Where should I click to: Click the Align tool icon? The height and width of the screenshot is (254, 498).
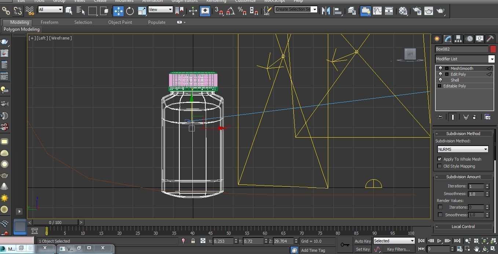tap(337, 11)
